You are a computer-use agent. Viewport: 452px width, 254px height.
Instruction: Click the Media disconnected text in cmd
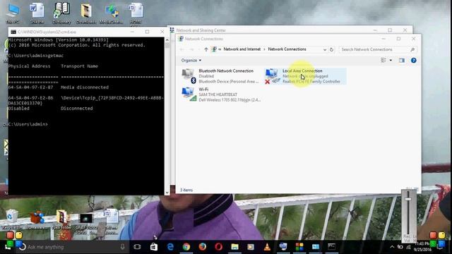(x=85, y=87)
